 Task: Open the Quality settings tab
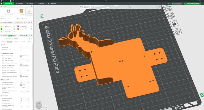pyautogui.click(x=3, y=42)
